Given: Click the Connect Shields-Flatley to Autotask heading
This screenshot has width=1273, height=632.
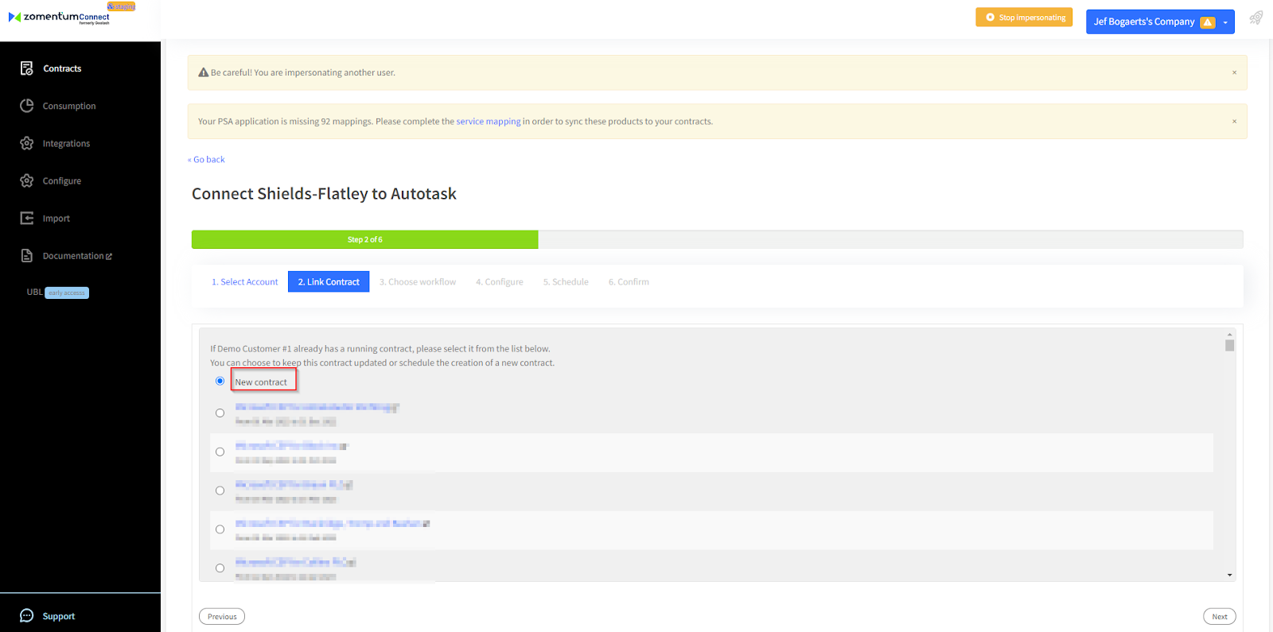Looking at the screenshot, I should coord(324,194).
